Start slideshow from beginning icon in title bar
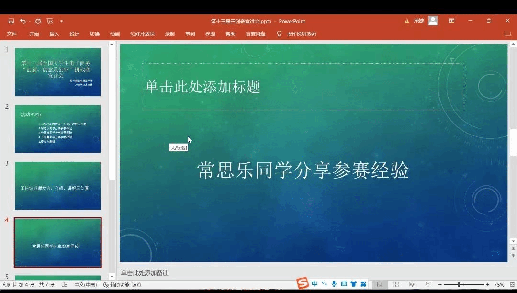 pos(50,21)
